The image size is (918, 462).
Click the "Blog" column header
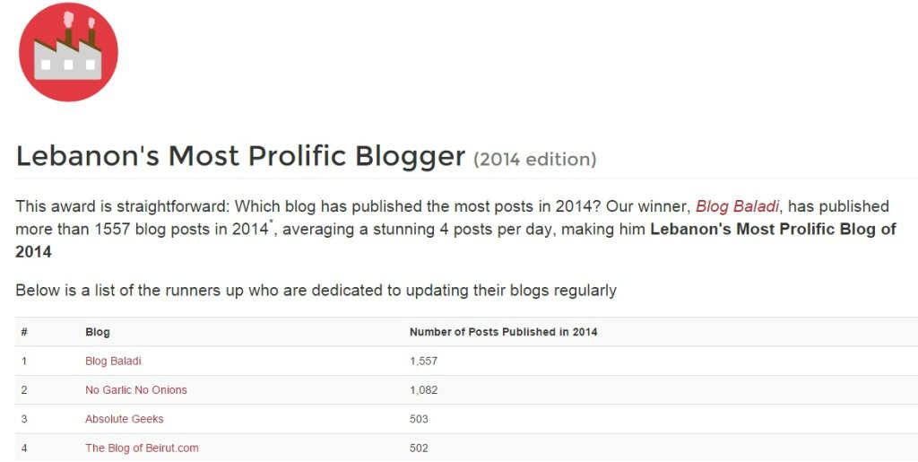tap(98, 332)
